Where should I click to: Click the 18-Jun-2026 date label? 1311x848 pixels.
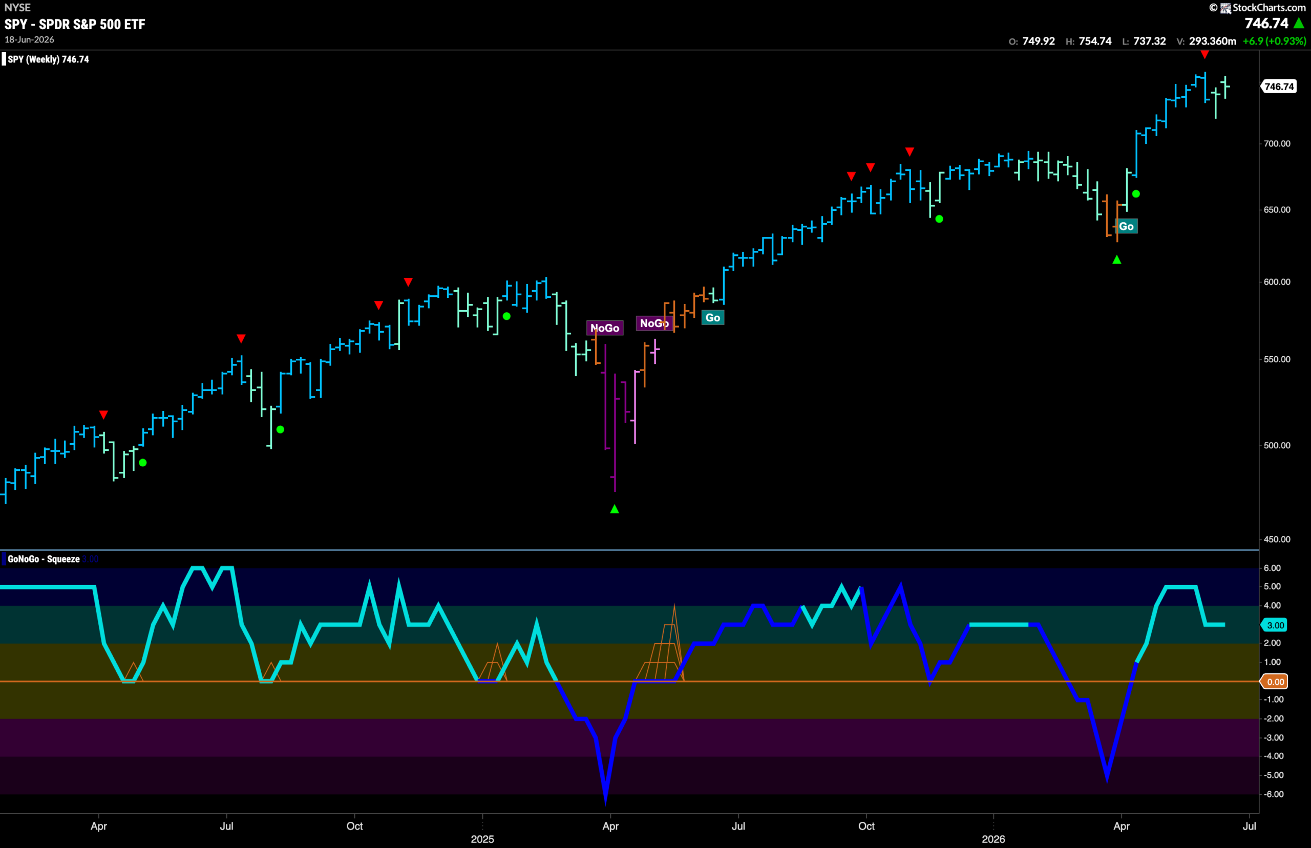pyautogui.click(x=29, y=39)
